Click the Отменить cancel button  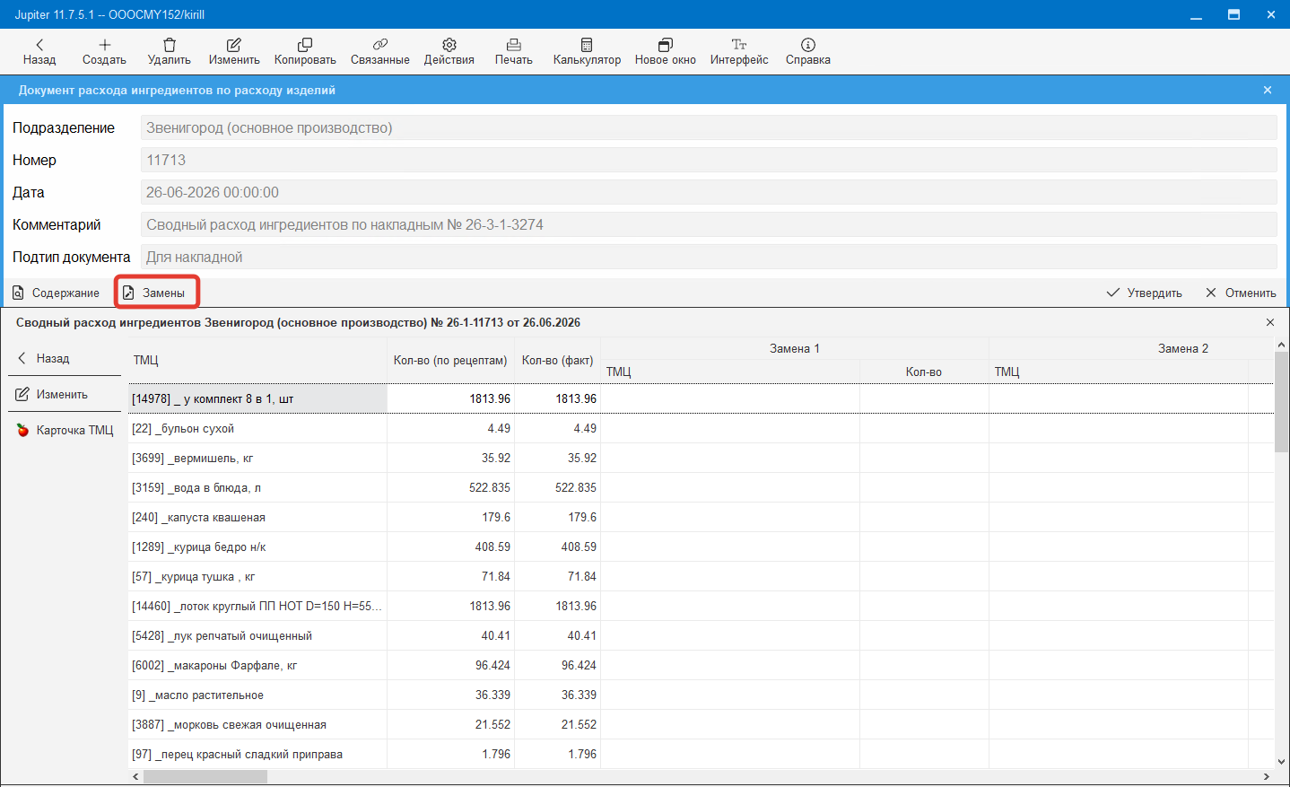coord(1241,293)
